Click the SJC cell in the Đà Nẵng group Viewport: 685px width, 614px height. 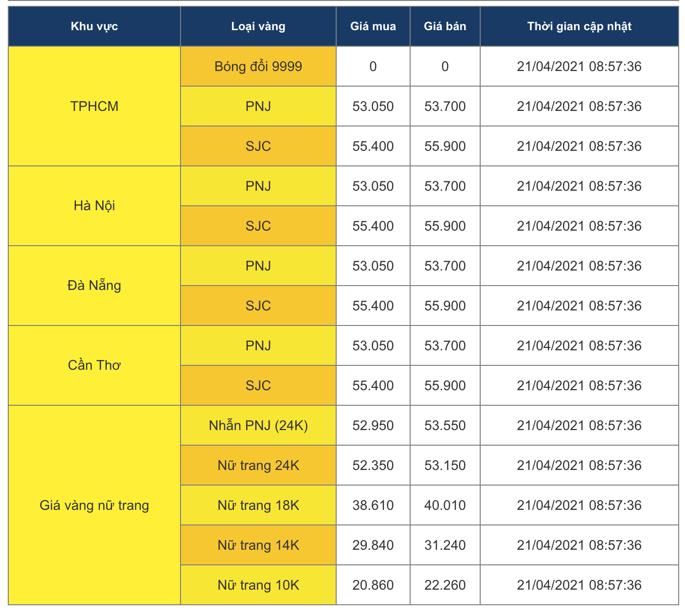258,306
